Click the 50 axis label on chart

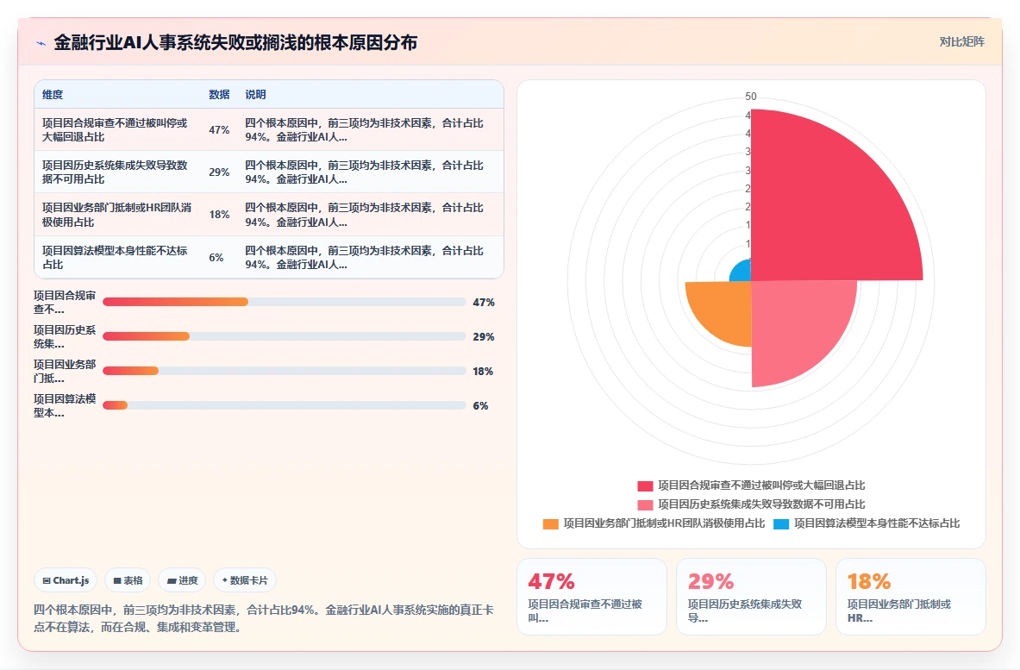click(751, 97)
